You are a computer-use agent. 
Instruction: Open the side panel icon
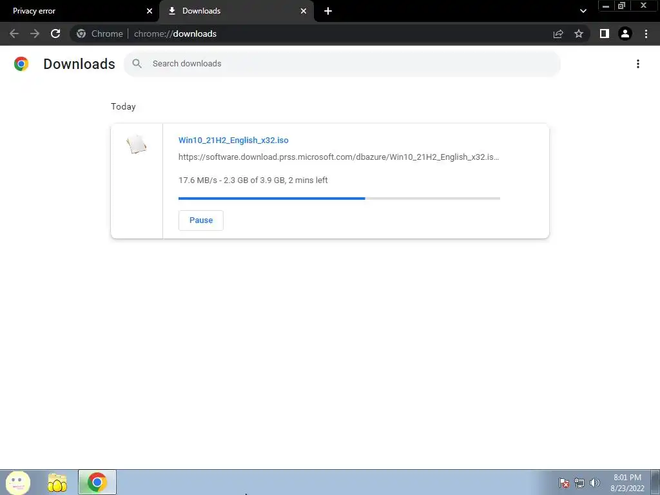pyautogui.click(x=605, y=34)
